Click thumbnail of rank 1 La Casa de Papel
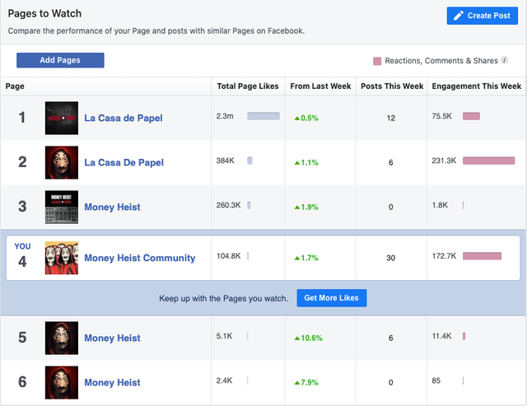 (62, 118)
